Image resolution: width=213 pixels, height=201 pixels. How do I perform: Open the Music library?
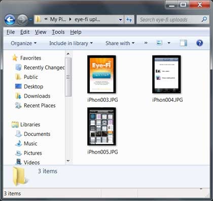[x=30, y=143]
